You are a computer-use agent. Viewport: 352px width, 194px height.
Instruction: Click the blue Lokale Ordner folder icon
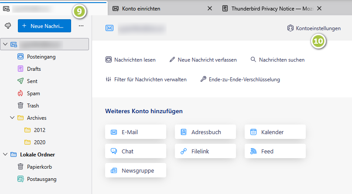point(14,154)
